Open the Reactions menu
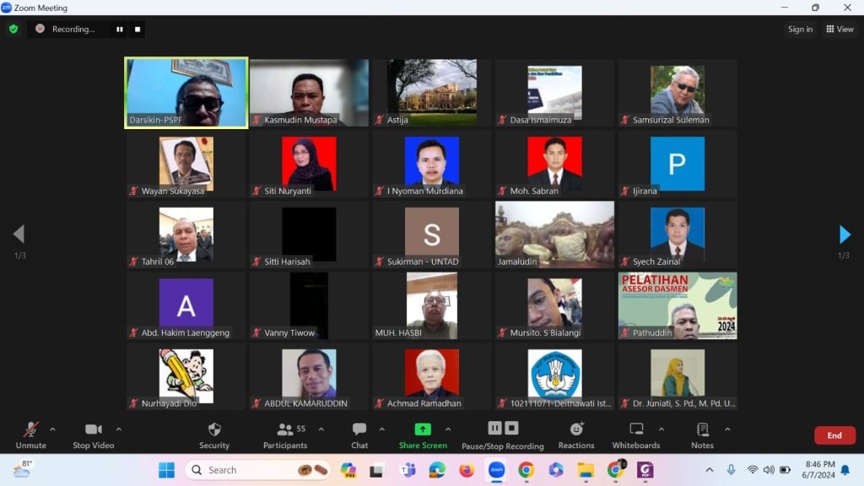Viewport: 864px width, 486px height. pyautogui.click(x=576, y=435)
